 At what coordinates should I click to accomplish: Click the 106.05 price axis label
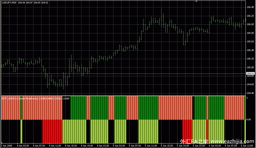click(250, 24)
